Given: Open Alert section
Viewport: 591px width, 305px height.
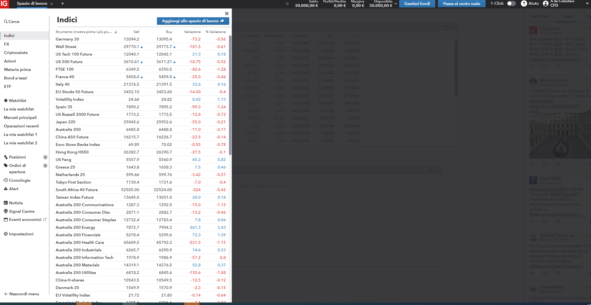Looking at the screenshot, I should click(x=11, y=189).
